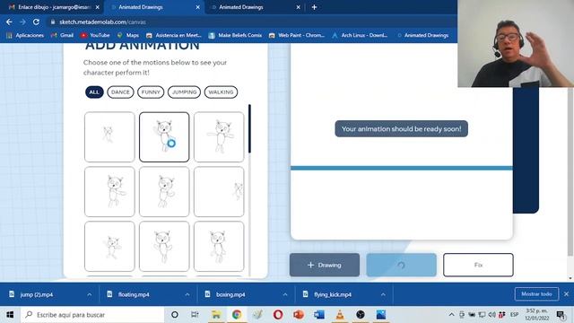
Task: Open Opera browser from taskbar
Action: click(x=278, y=315)
